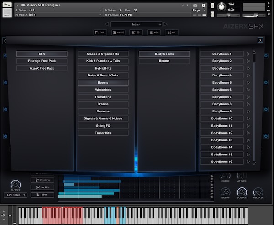Viewport: 274px width, 225px height.
Task: Select the SFX library category
Action: coord(42,54)
